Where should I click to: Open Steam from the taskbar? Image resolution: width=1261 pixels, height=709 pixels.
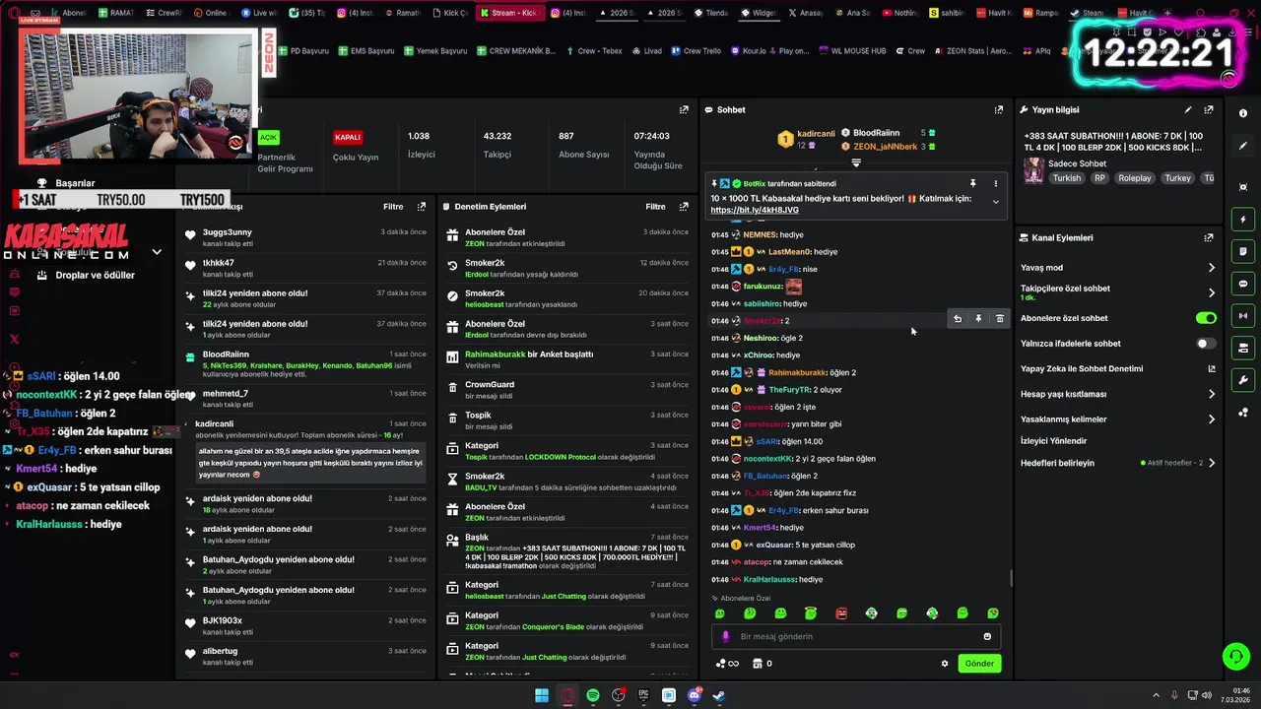pyautogui.click(x=719, y=695)
